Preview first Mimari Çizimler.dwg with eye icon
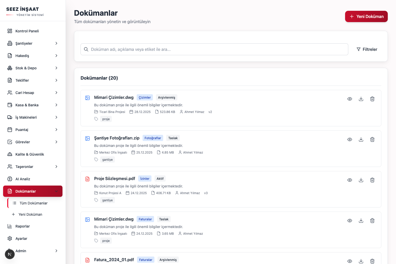The width and height of the screenshot is (396, 264). pos(350,99)
